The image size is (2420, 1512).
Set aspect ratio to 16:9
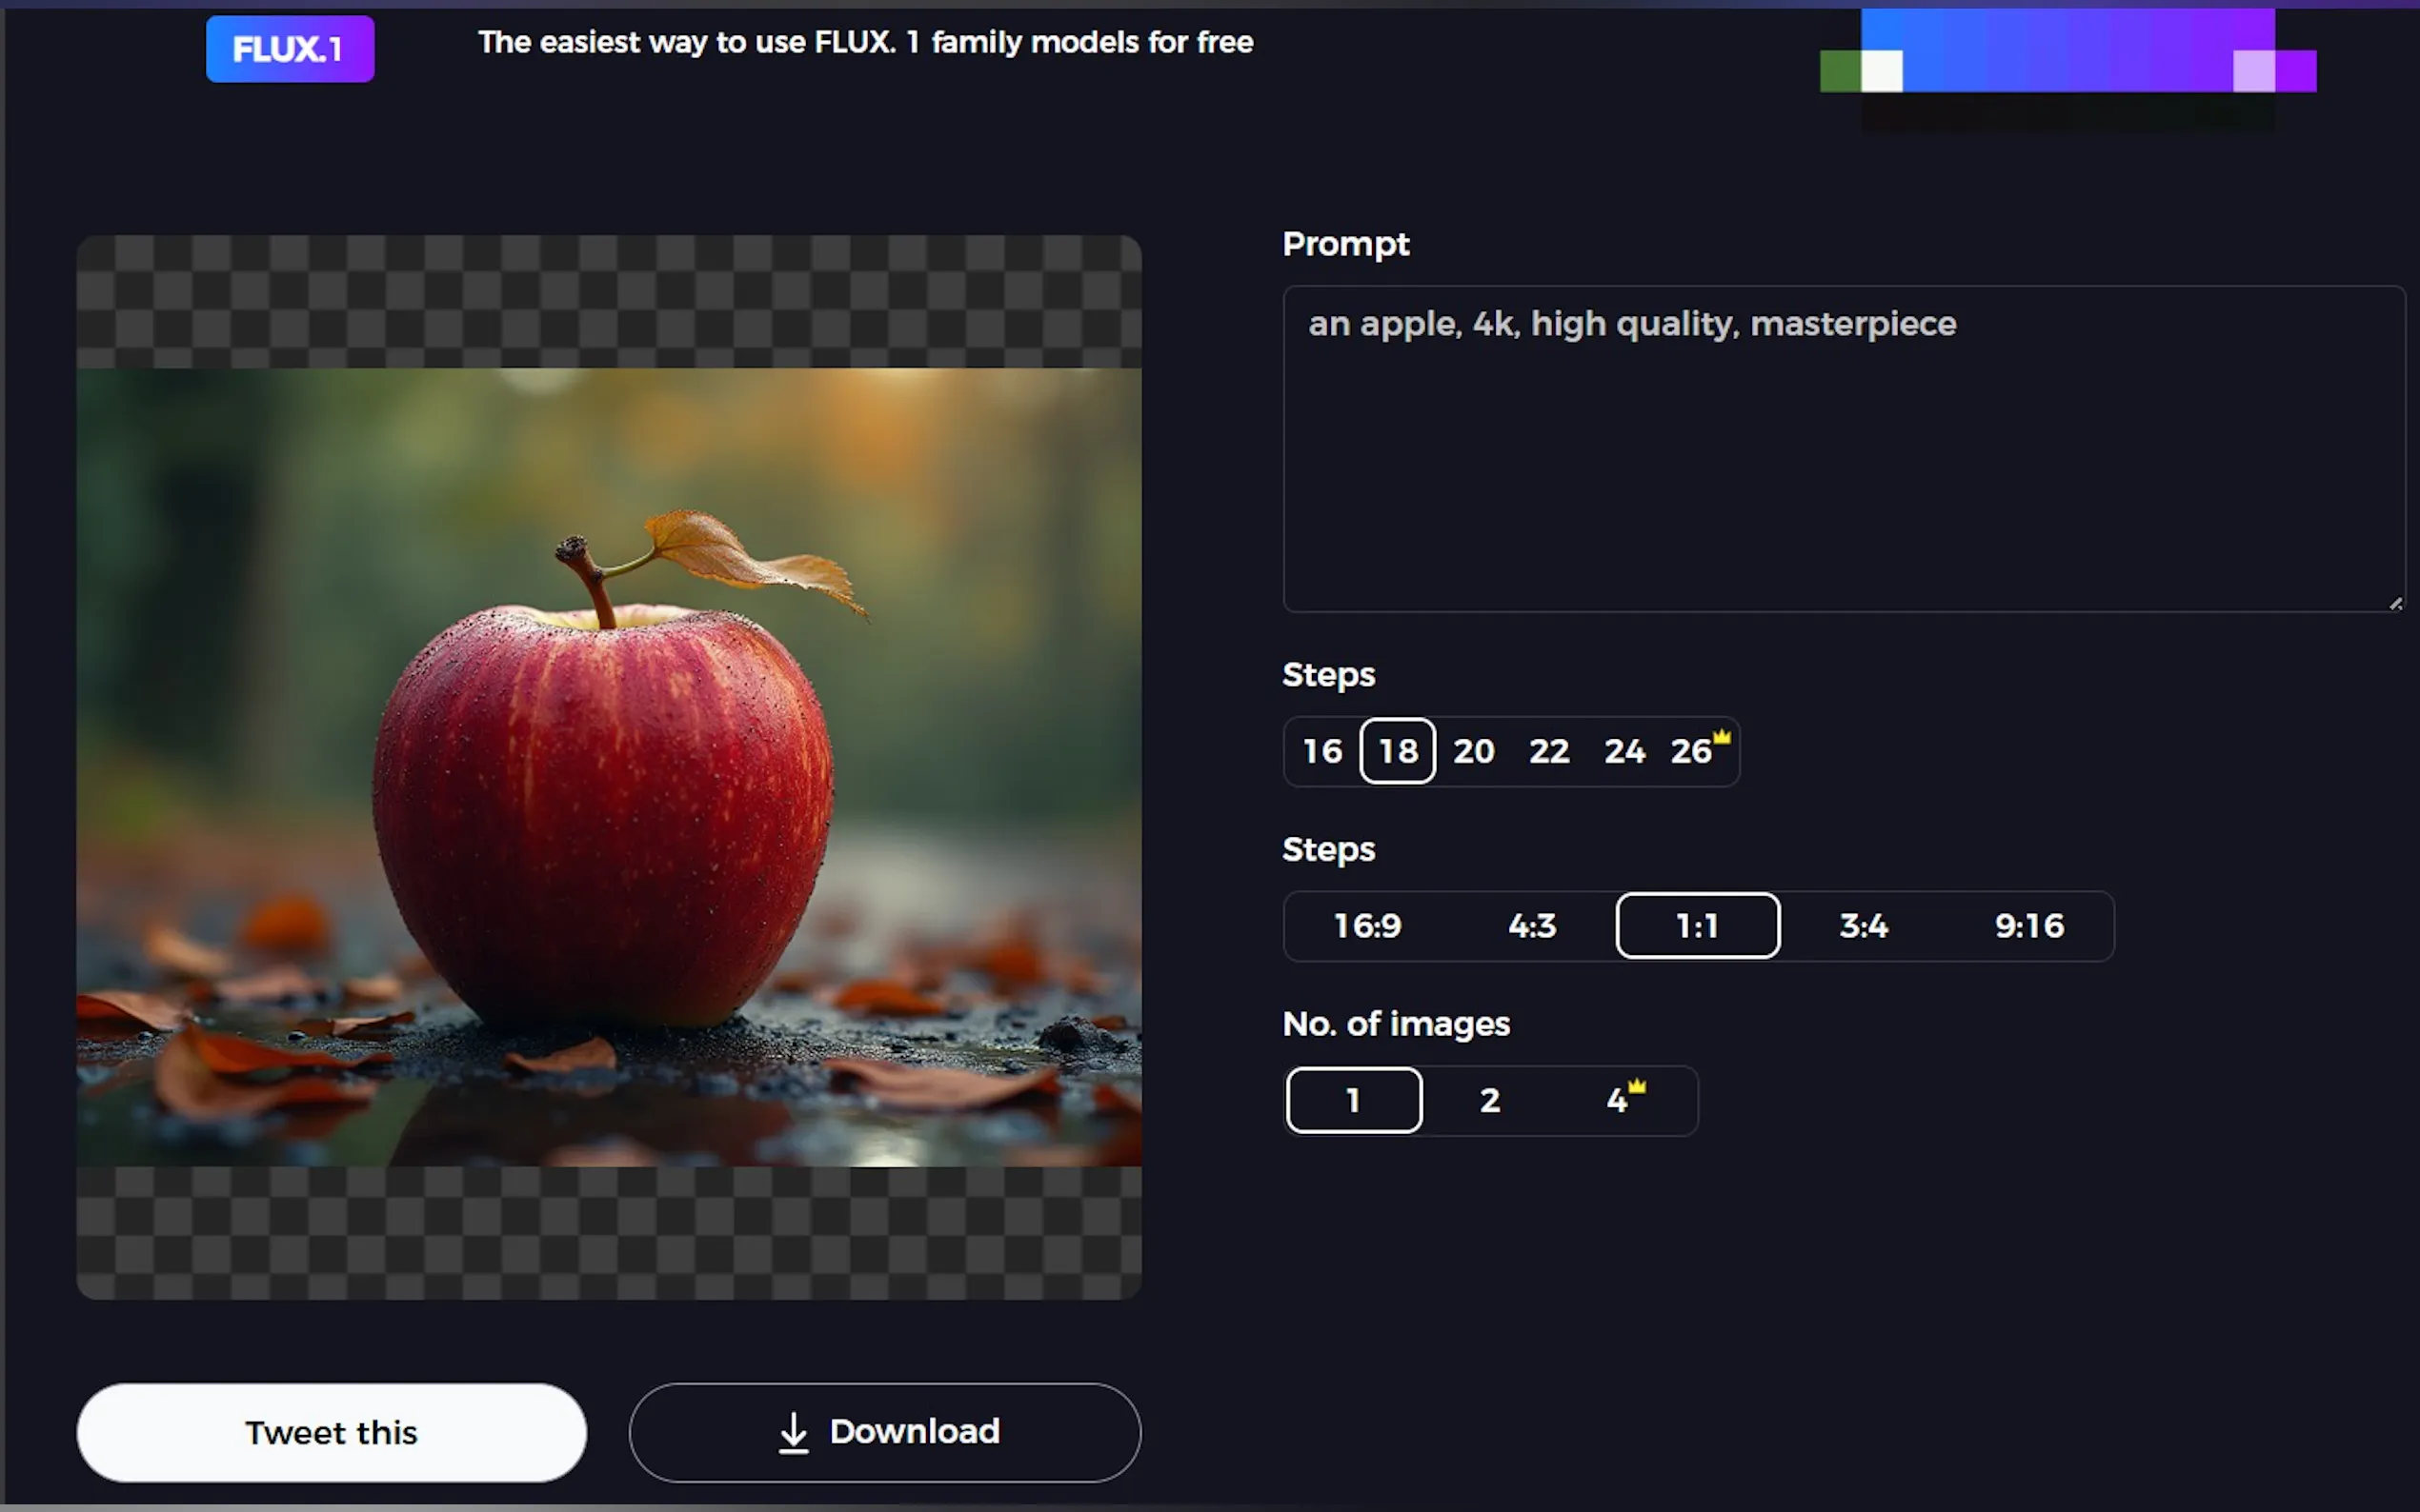[x=1366, y=926]
